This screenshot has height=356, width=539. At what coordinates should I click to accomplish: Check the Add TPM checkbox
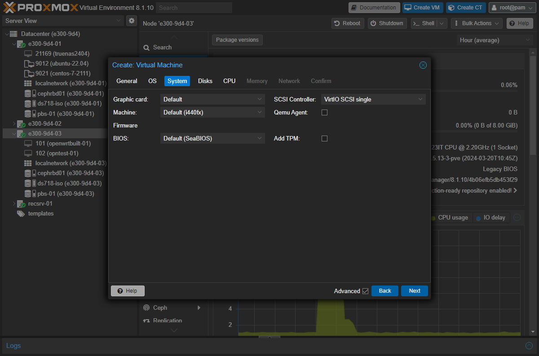[324, 139]
